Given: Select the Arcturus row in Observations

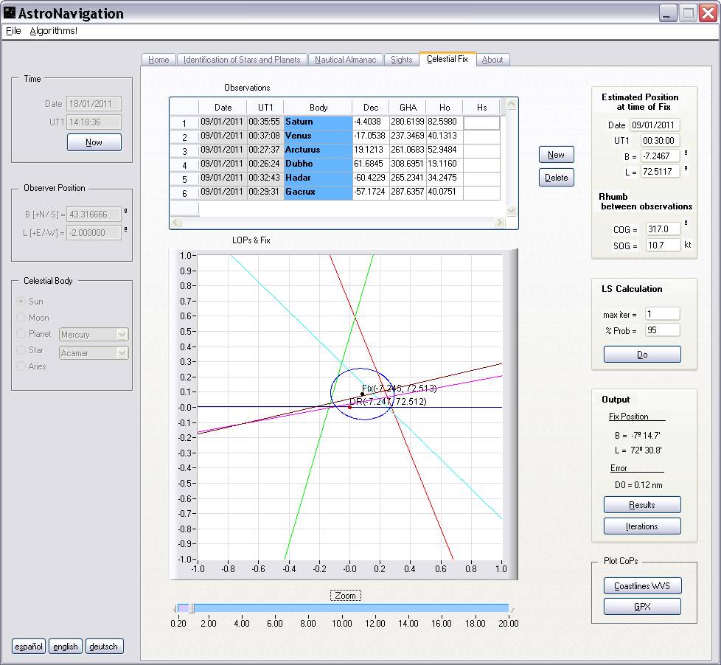Looking at the screenshot, I should (x=317, y=150).
